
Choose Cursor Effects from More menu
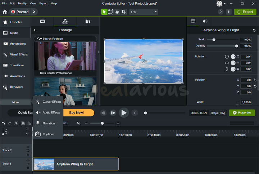pos(48,102)
